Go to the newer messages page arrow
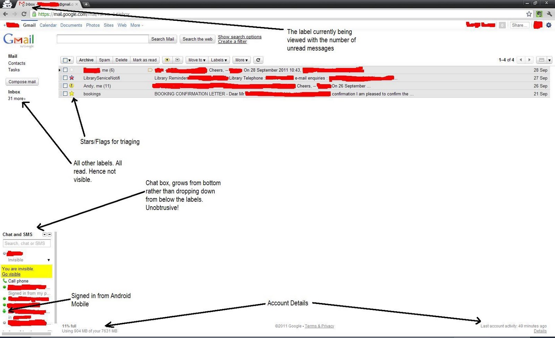The height and width of the screenshot is (338, 555). coord(521,60)
